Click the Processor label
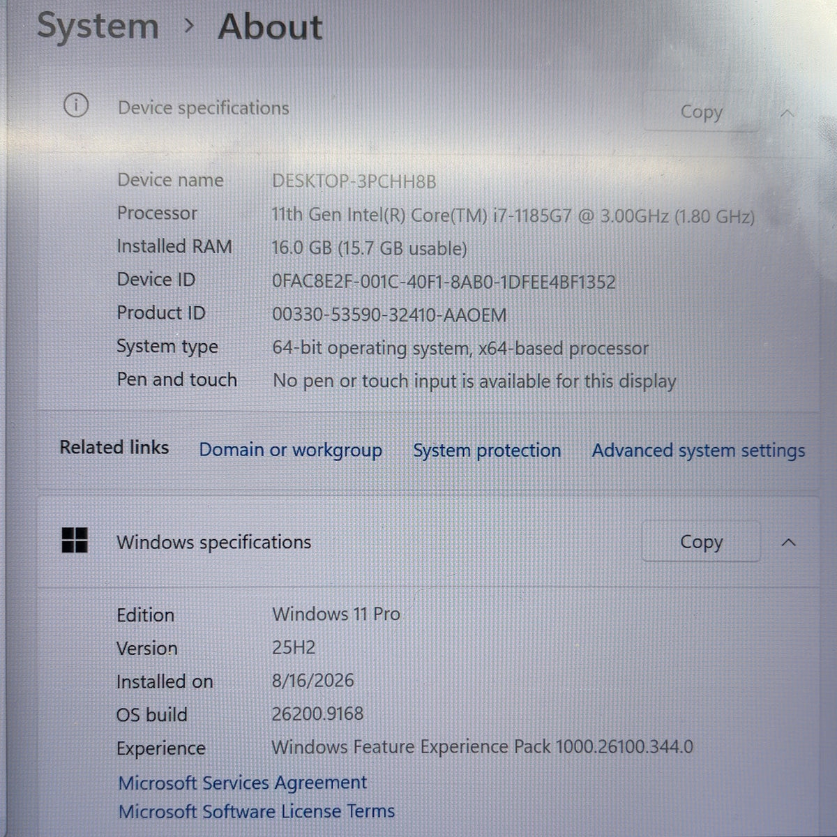837x837 pixels. click(x=157, y=213)
